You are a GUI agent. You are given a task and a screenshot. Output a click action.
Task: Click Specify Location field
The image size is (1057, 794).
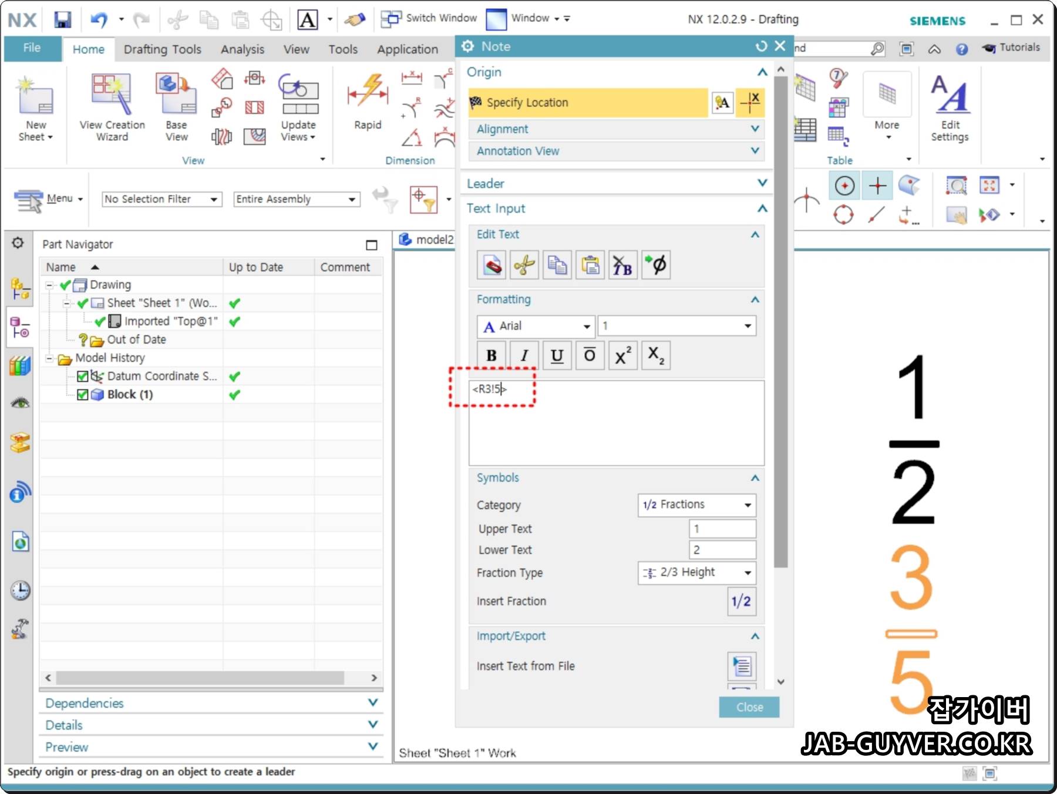[x=588, y=103]
